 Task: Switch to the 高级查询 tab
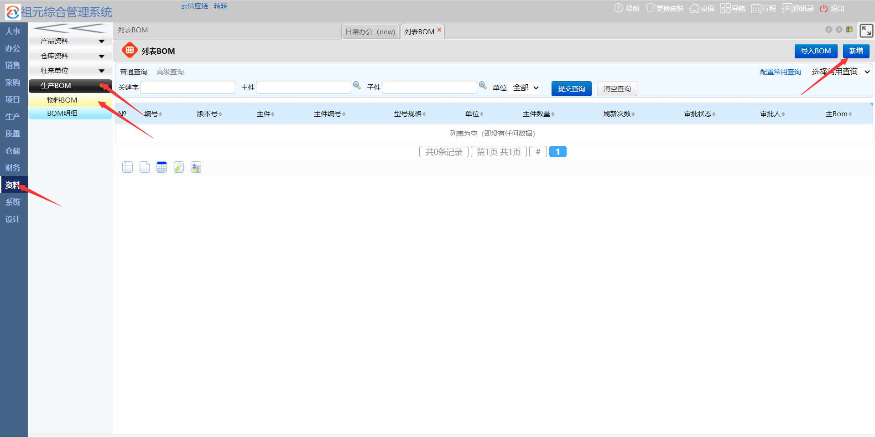(170, 72)
